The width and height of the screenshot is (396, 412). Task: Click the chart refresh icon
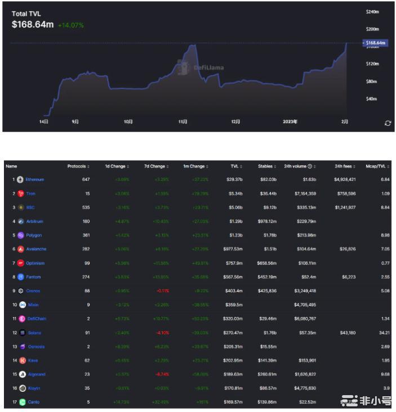pyautogui.click(x=388, y=123)
